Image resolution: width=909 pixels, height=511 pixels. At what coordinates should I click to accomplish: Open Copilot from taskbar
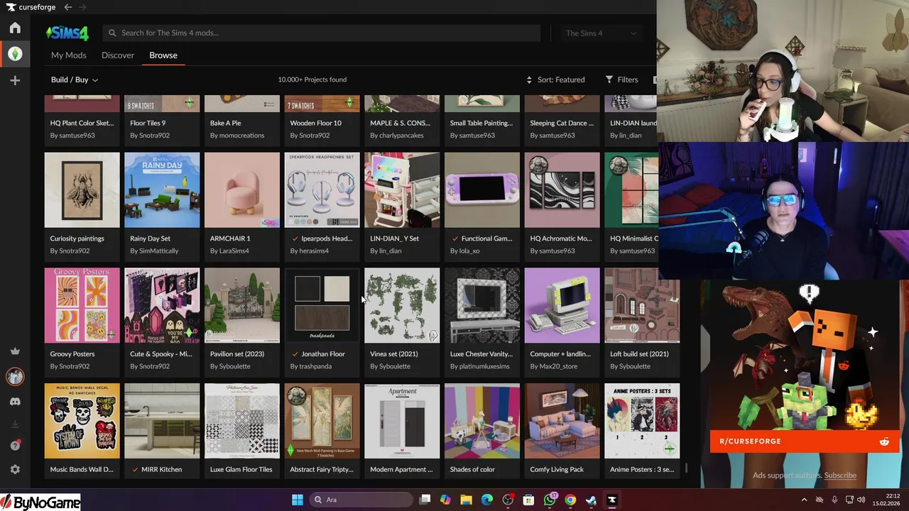pyautogui.click(x=445, y=500)
